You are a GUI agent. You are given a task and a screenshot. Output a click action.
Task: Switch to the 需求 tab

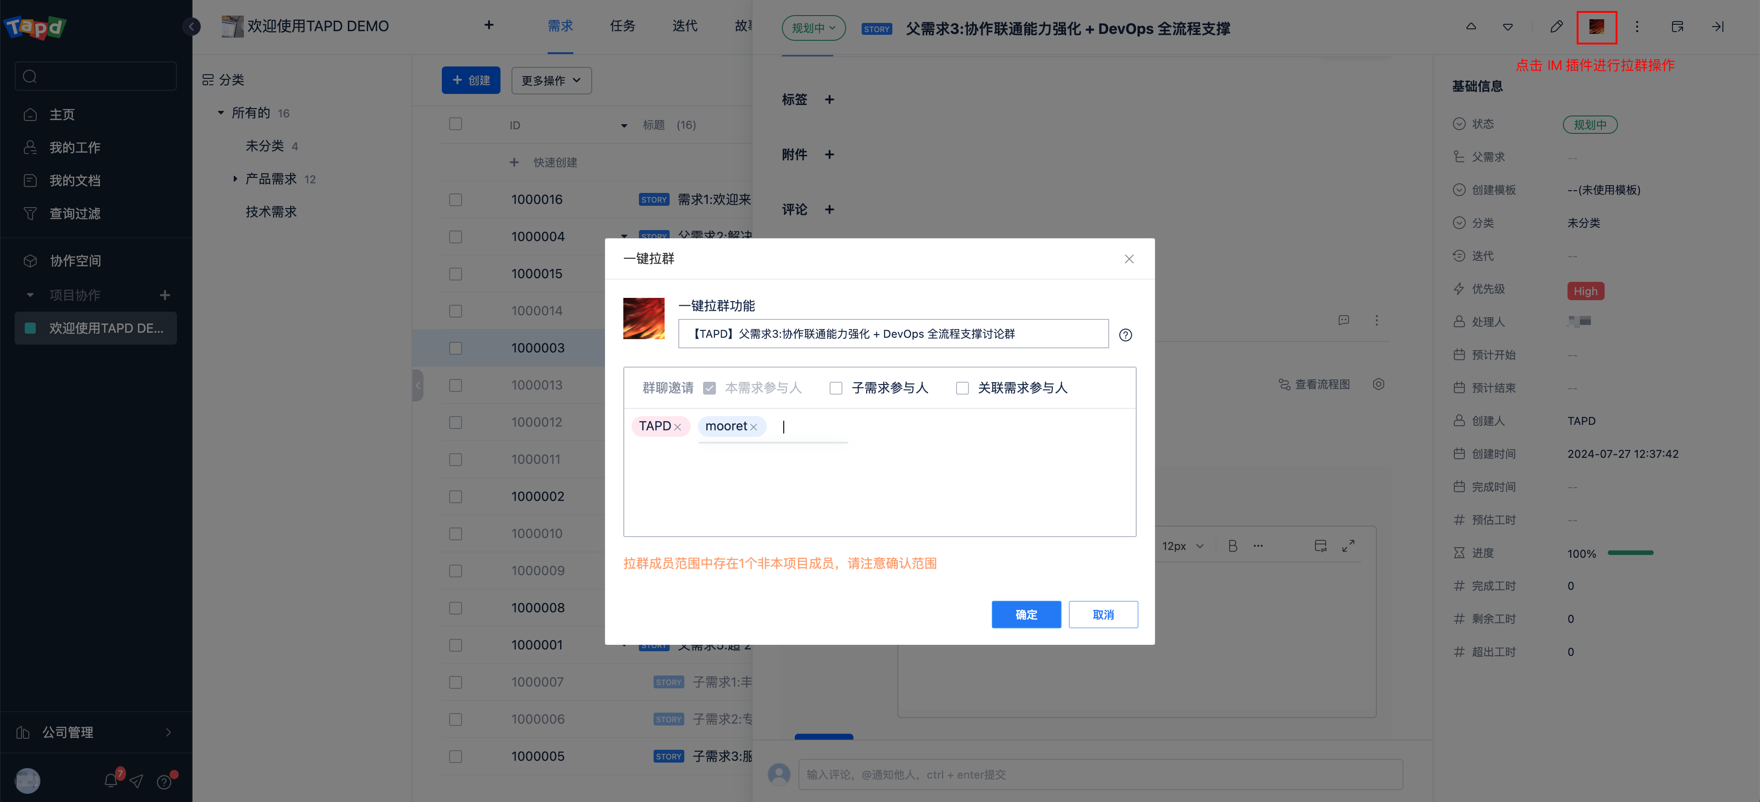560,26
